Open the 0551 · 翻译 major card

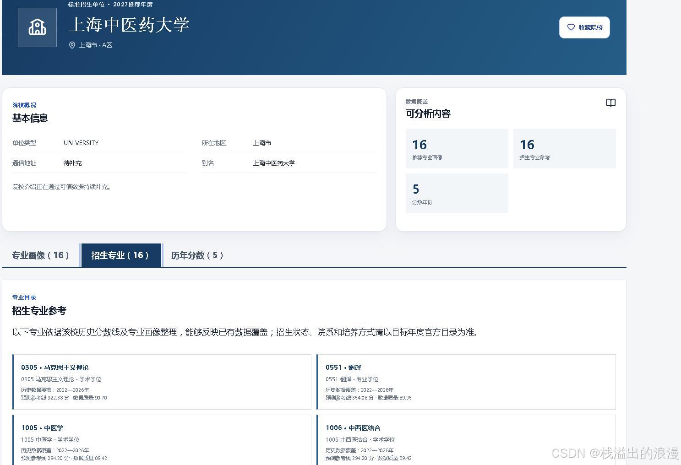pos(466,382)
